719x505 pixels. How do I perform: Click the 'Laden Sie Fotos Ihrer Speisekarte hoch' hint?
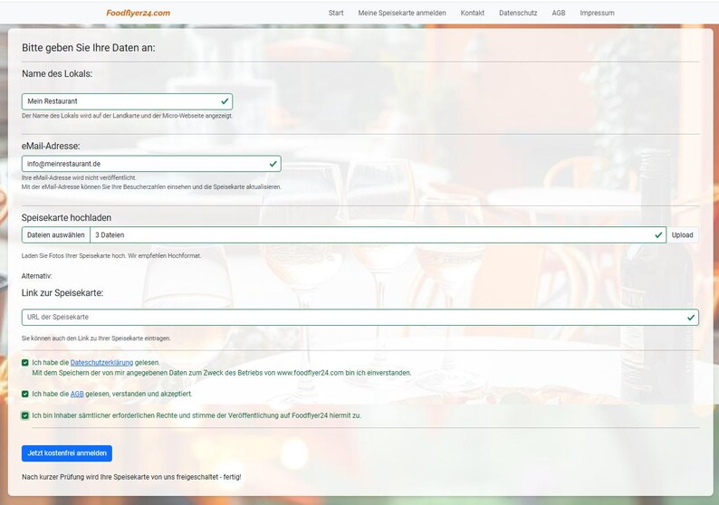111,256
